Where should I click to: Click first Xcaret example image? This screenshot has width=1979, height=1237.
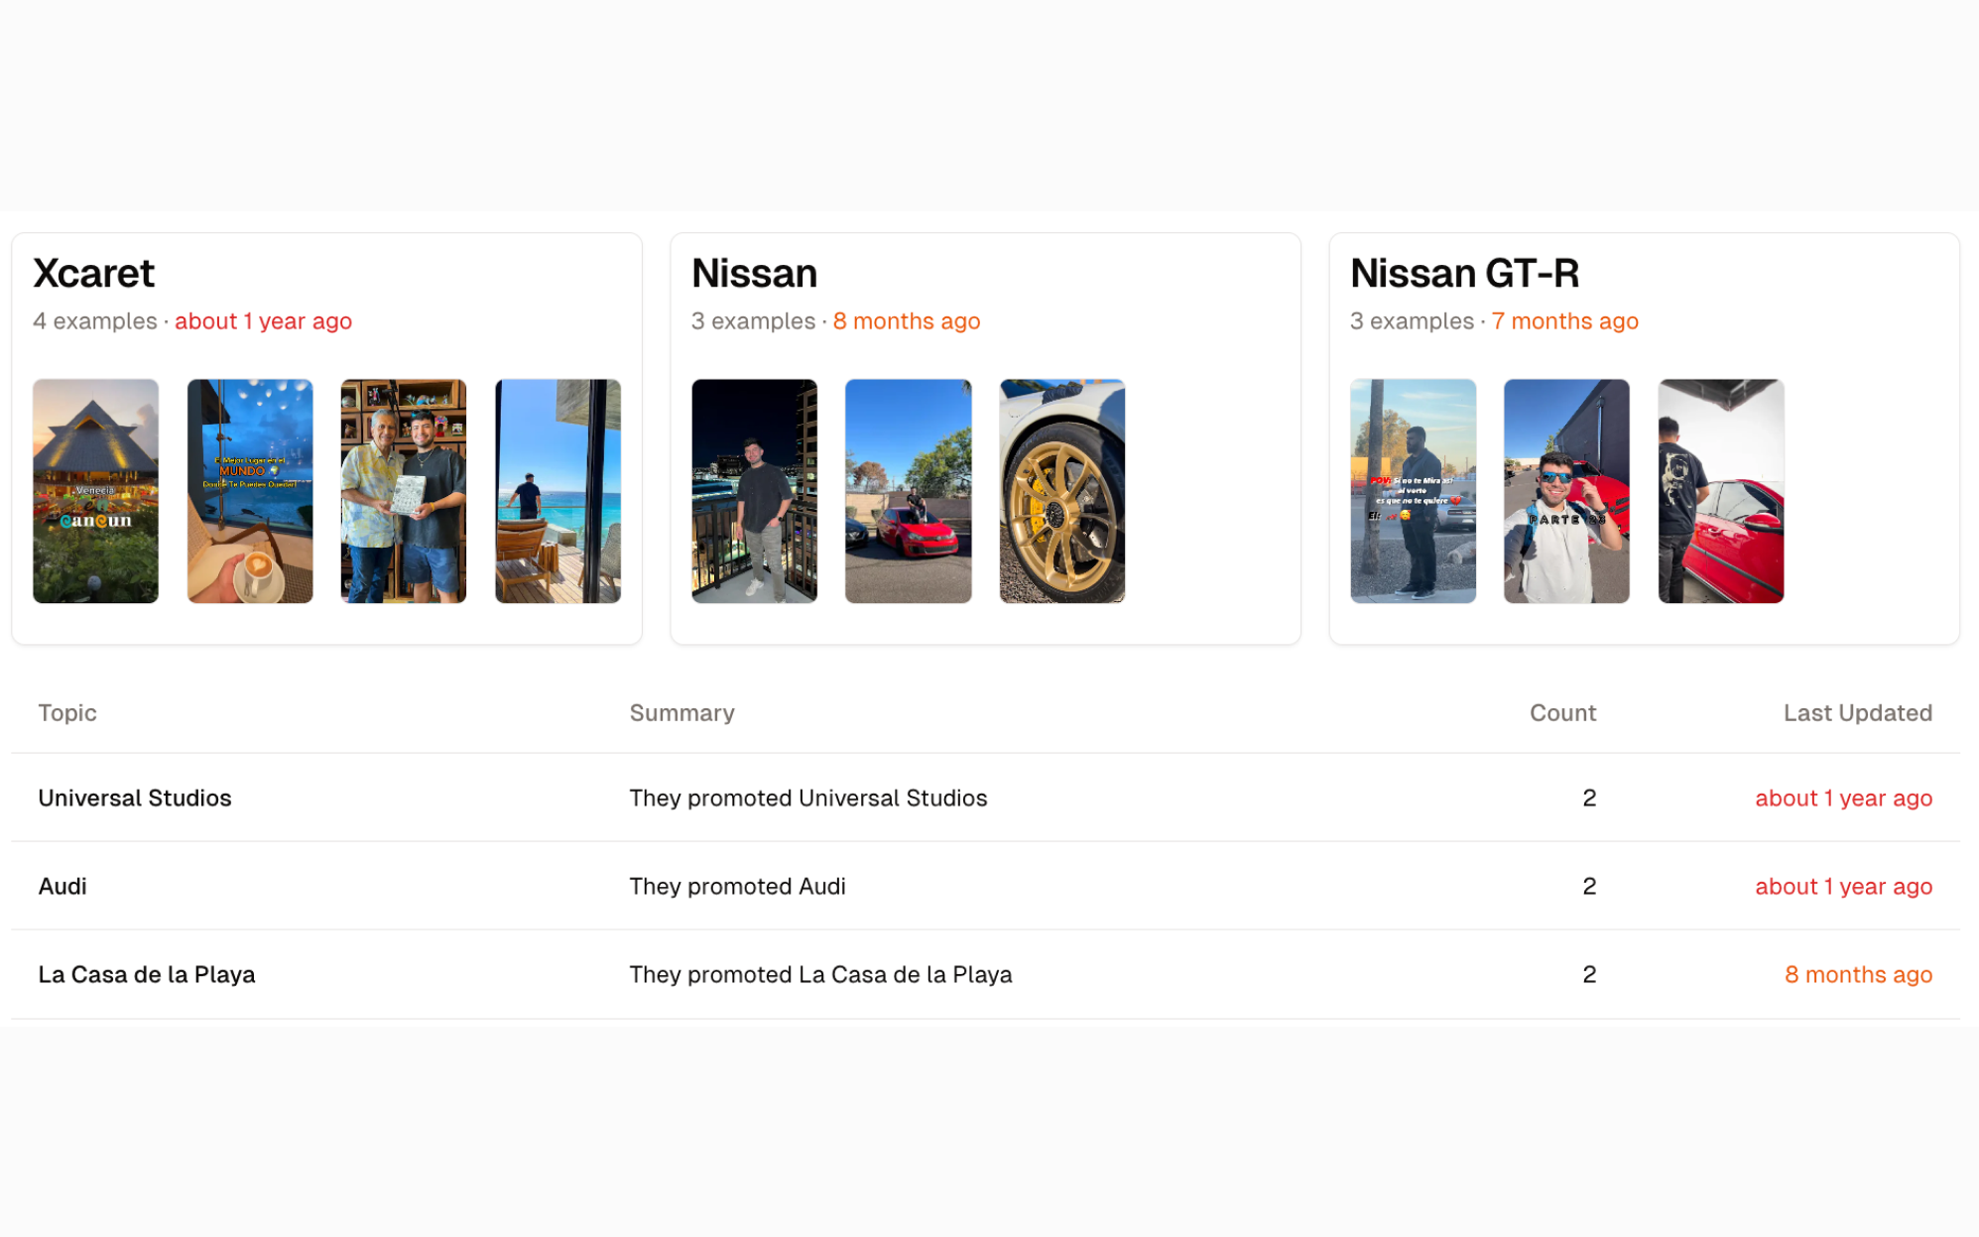pos(95,490)
